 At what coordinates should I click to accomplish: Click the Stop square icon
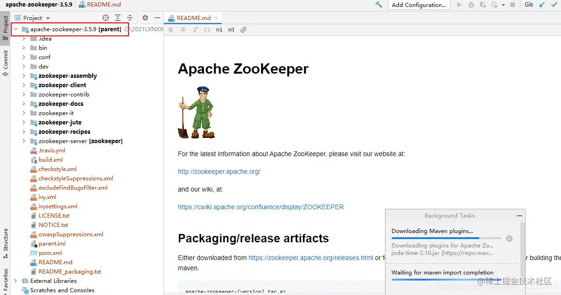pos(513,5)
